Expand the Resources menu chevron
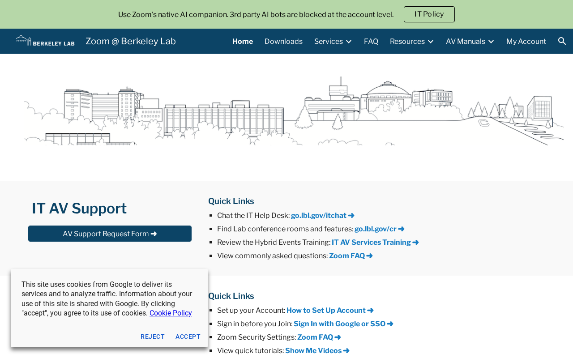This screenshot has height=358, width=573. pyautogui.click(x=431, y=42)
